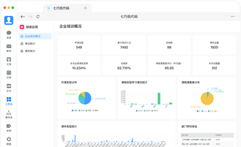241x147 pixels.
Task: Select 企业培训概况 menu item
Action: 33,36
